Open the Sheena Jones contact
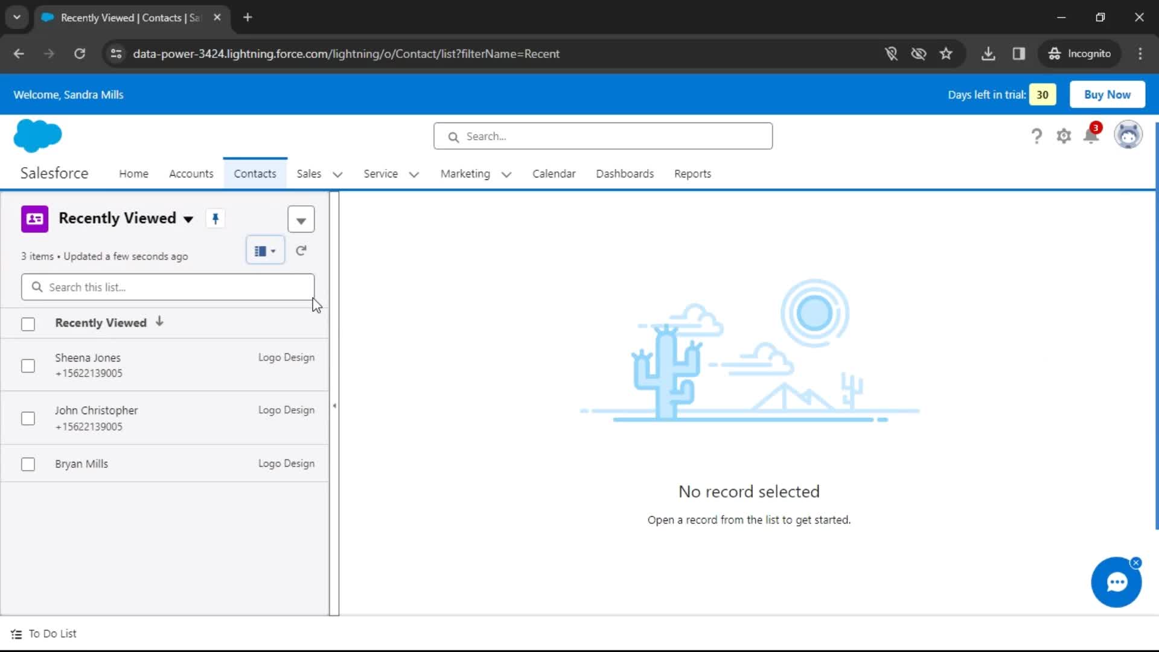The image size is (1159, 652). click(88, 358)
